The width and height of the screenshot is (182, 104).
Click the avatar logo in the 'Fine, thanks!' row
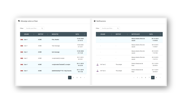click(x=22, y=40)
